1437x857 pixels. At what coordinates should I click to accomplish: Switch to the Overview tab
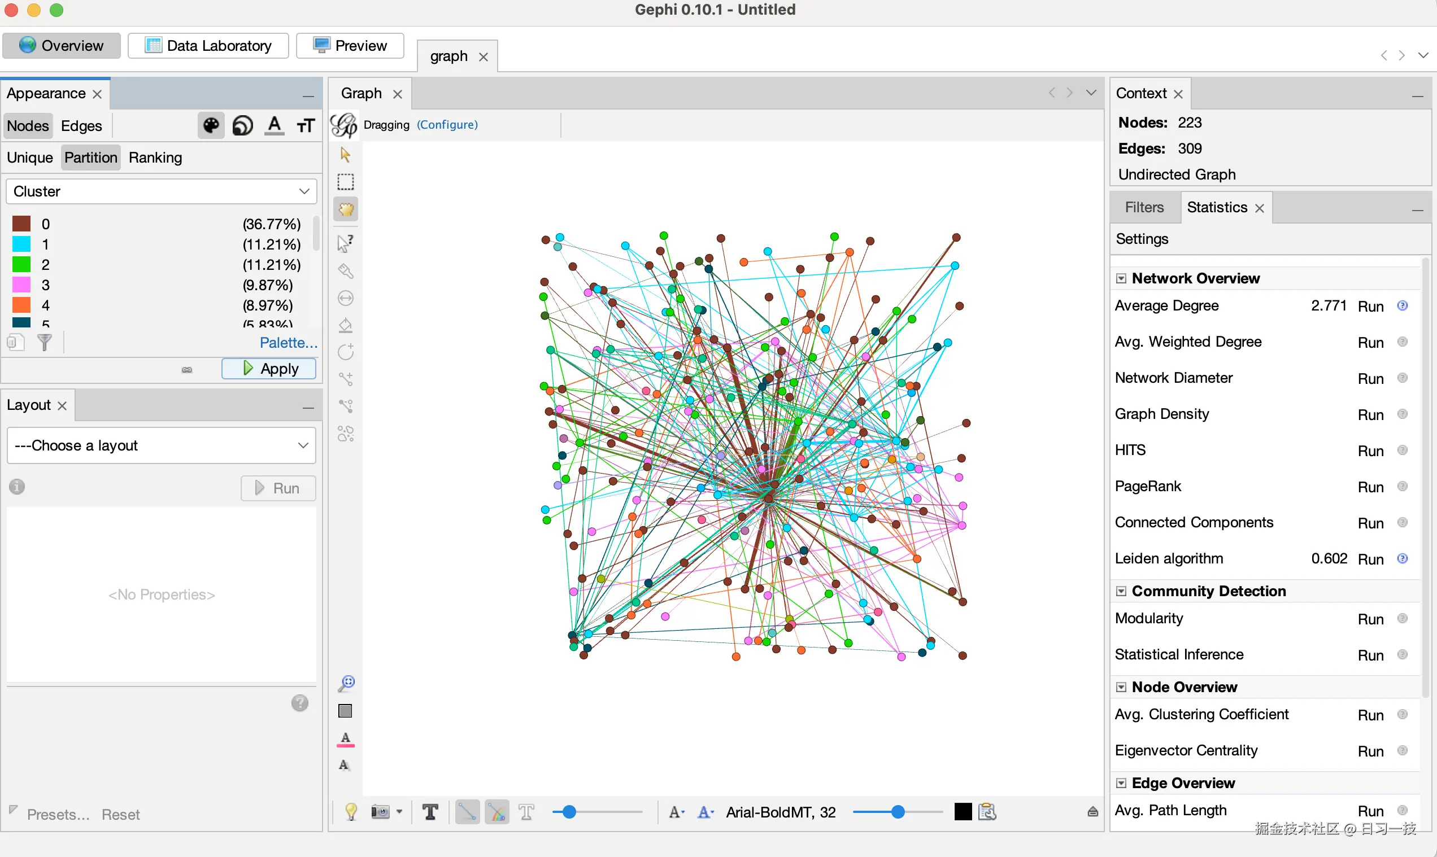[61, 46]
